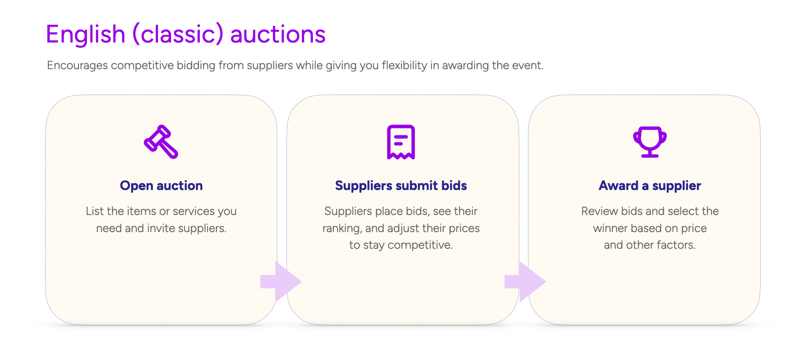Click 'Suppliers place bids, see their' description text
The width and height of the screenshot is (802, 350).
pyautogui.click(x=401, y=211)
